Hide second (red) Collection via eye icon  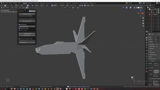point(157,14)
